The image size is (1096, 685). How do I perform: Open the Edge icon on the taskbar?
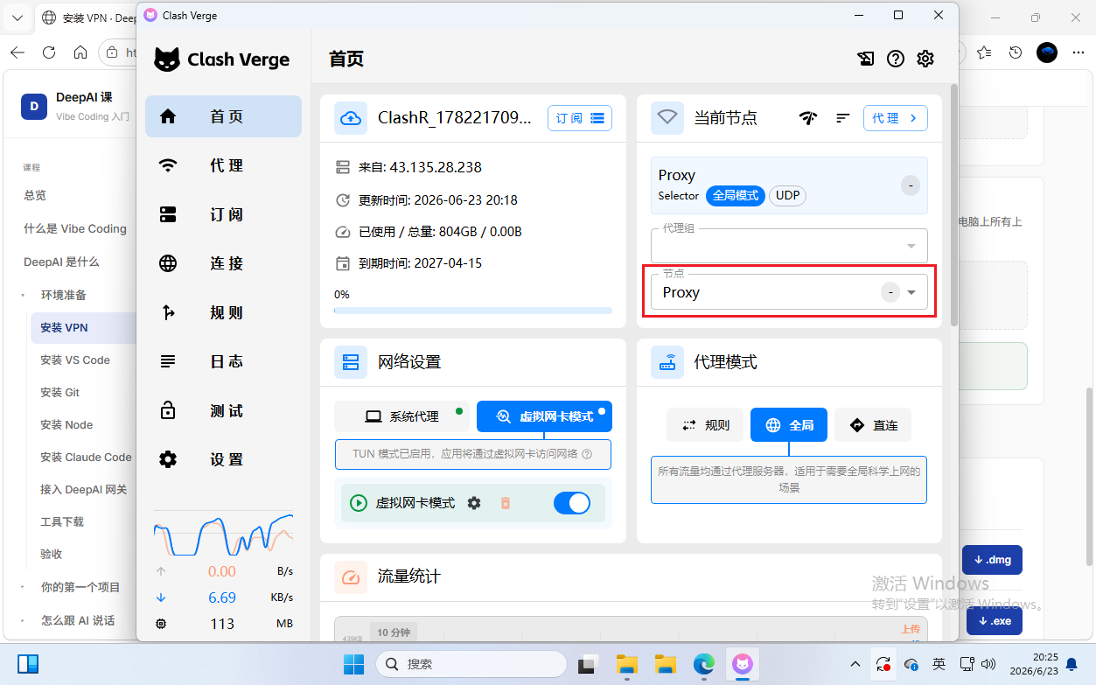pyautogui.click(x=704, y=664)
